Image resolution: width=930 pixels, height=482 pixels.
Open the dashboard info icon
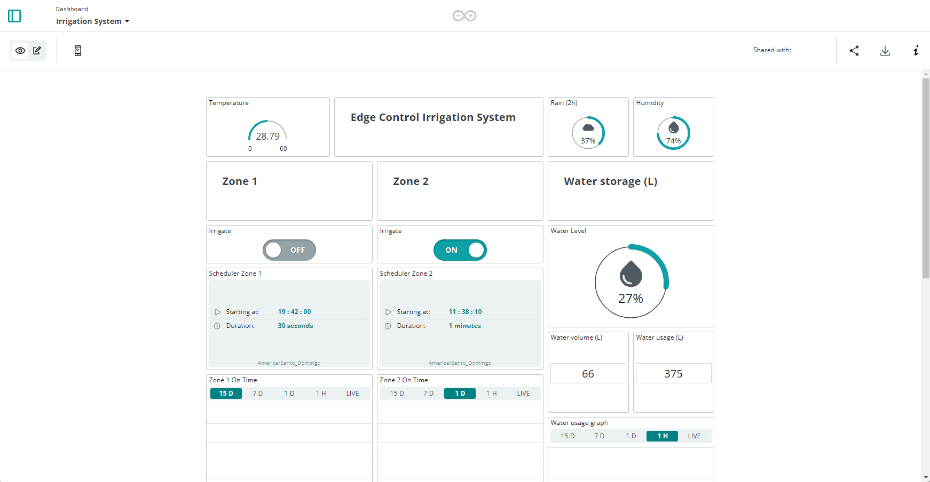916,51
